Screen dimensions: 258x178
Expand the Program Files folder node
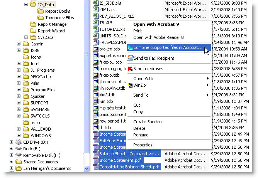(x=19, y=90)
